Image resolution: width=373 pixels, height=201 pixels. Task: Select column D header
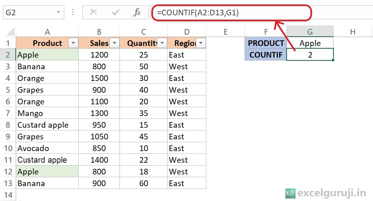pos(187,31)
